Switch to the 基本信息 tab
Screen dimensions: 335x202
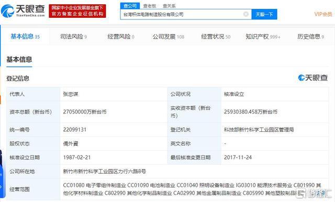[25, 36]
